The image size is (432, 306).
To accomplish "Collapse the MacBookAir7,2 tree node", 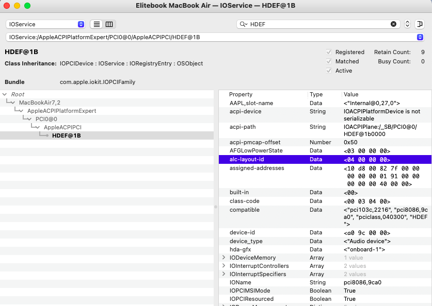I will click(x=13, y=103).
